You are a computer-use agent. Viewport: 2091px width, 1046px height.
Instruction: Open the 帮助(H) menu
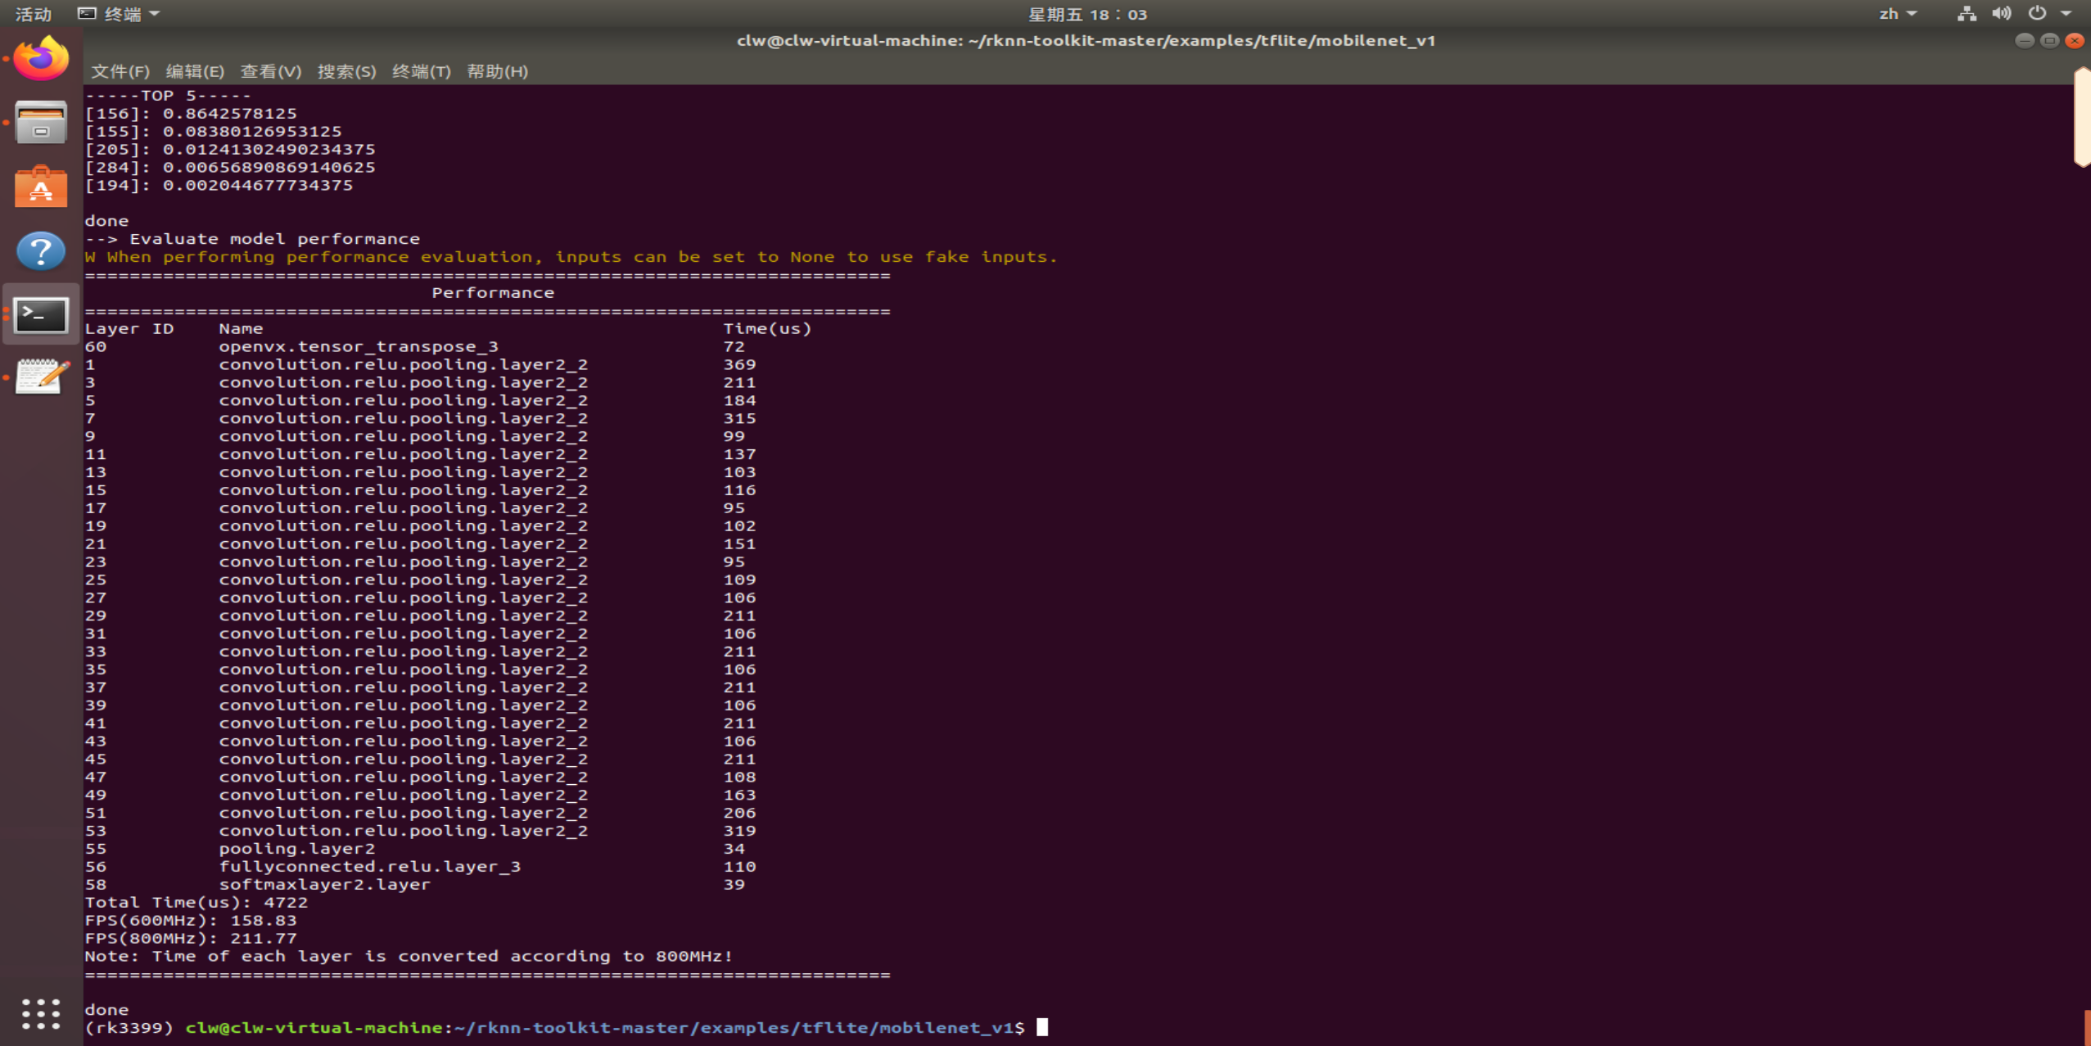point(497,71)
